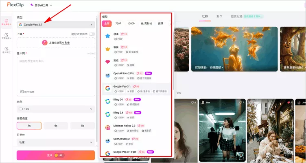
Task: Click the Kling 2.6 model name
Action: [118, 113]
